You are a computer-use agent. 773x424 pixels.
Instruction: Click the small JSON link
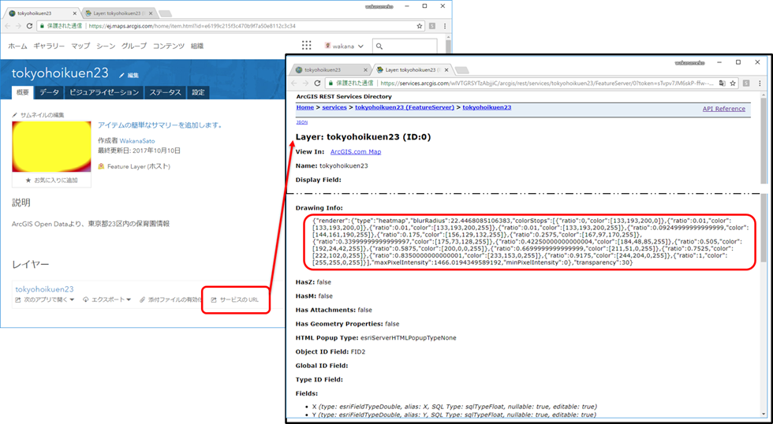pos(301,121)
